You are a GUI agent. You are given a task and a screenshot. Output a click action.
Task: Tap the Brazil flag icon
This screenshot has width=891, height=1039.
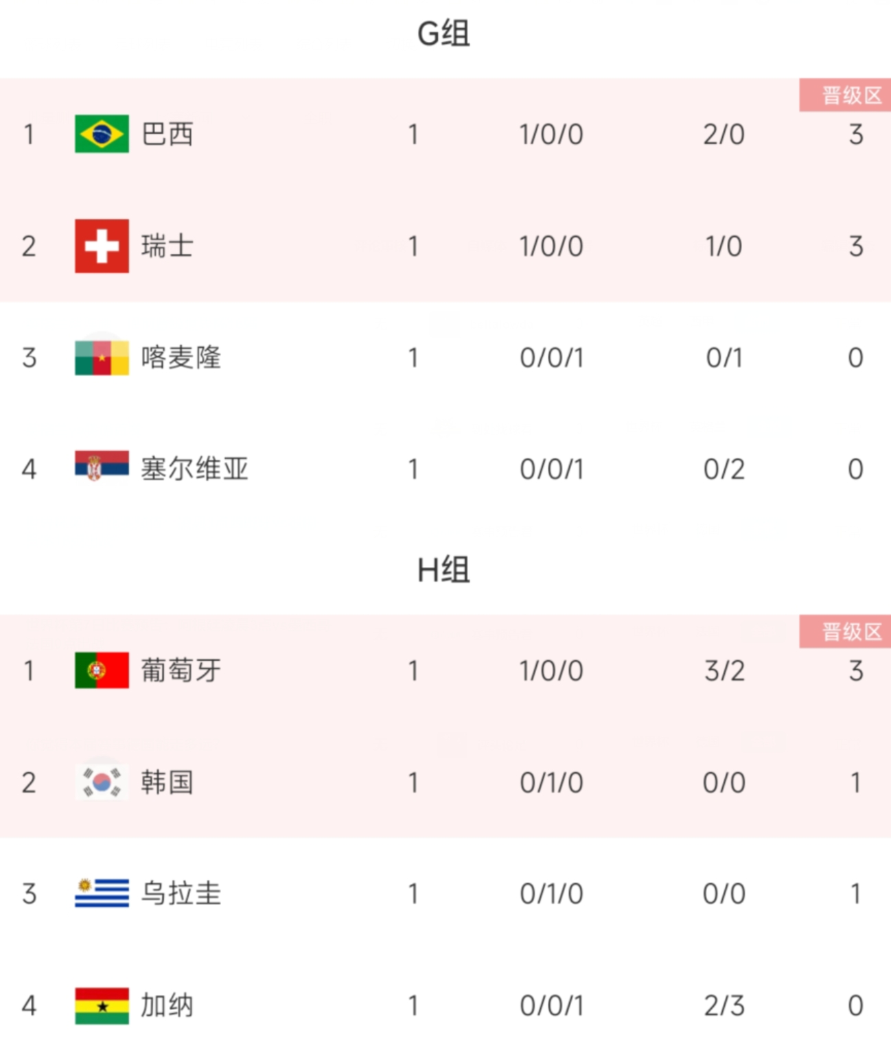(102, 134)
